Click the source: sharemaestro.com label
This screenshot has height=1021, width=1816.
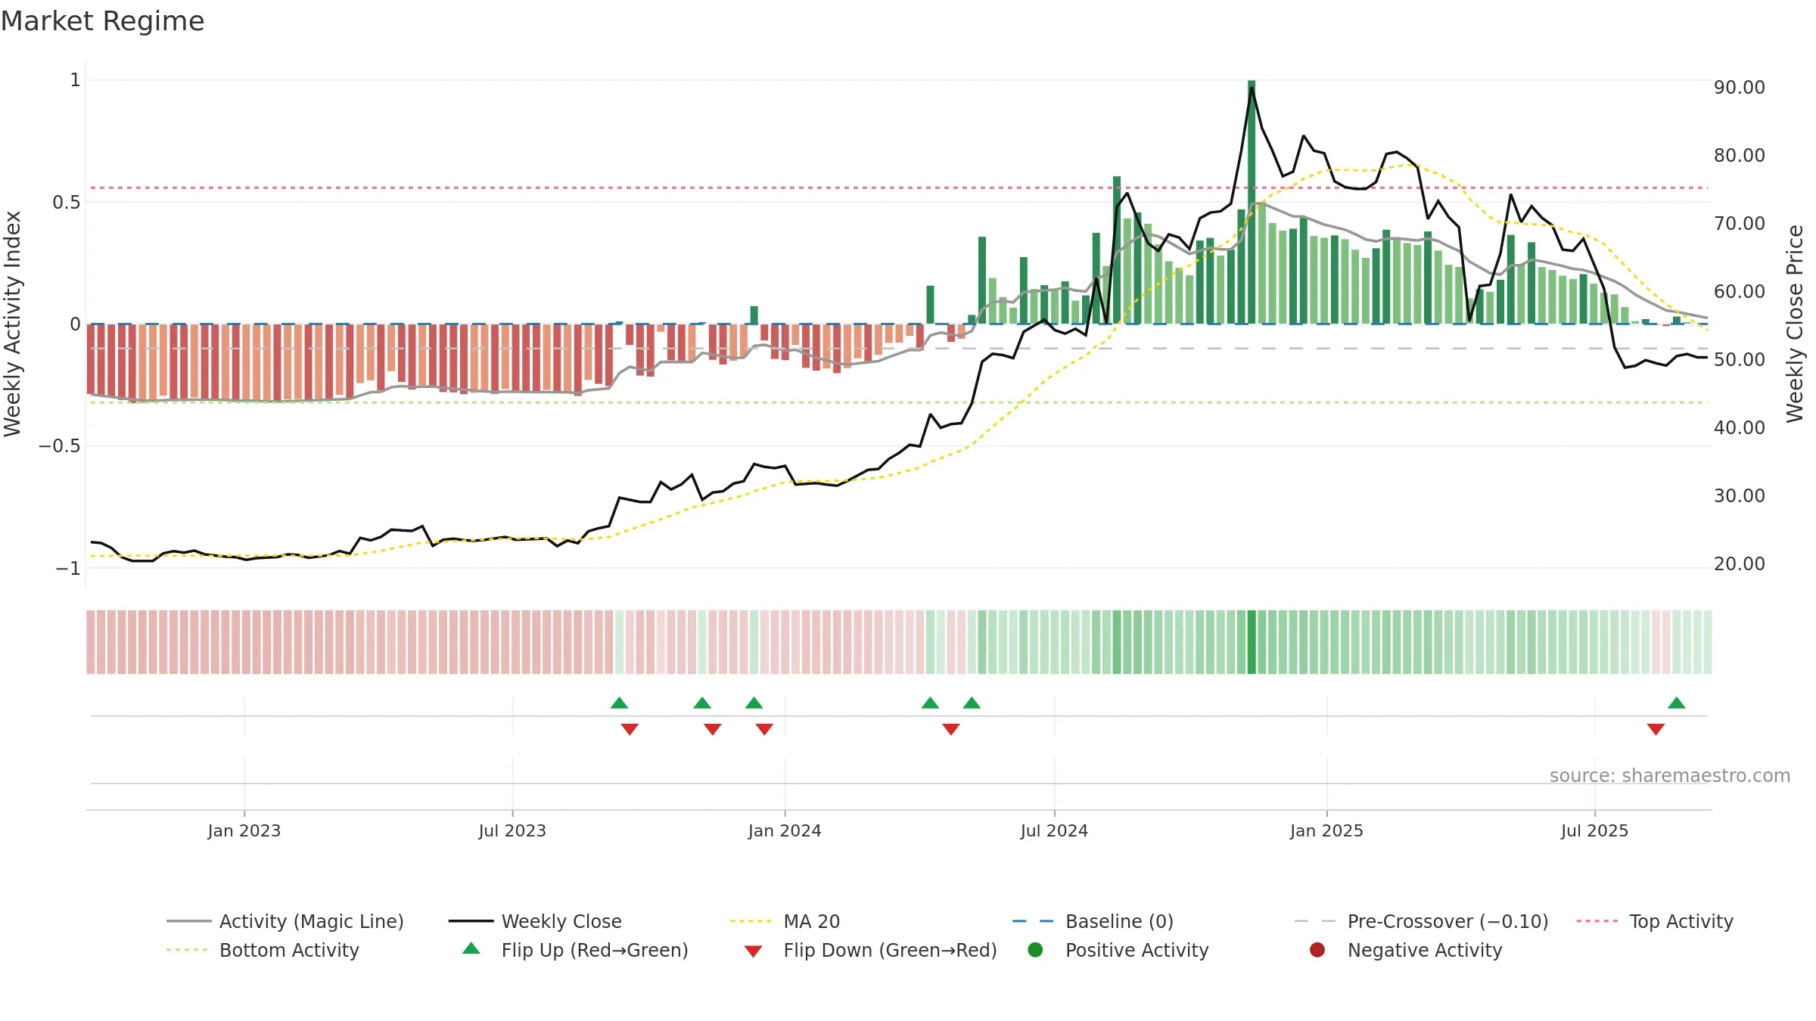coord(1670,775)
